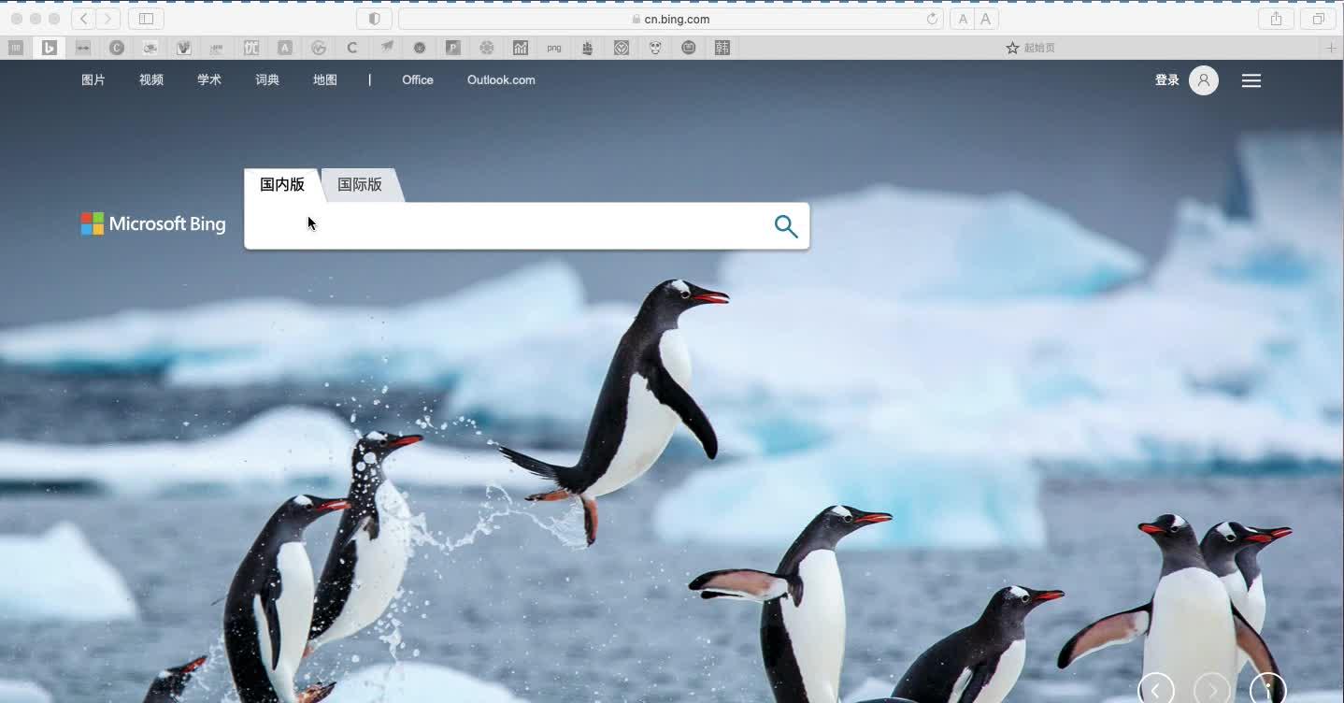Go to the Office link
The image size is (1344, 703).
pyautogui.click(x=418, y=80)
